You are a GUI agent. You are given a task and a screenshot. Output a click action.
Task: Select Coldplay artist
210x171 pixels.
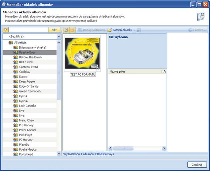pyautogui.click(x=24, y=72)
